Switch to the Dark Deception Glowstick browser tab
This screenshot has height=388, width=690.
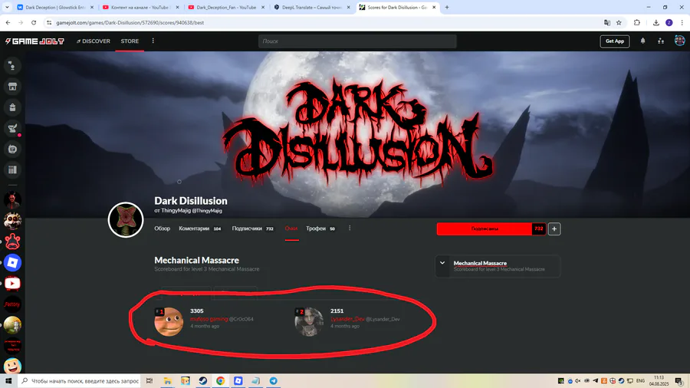click(55, 8)
